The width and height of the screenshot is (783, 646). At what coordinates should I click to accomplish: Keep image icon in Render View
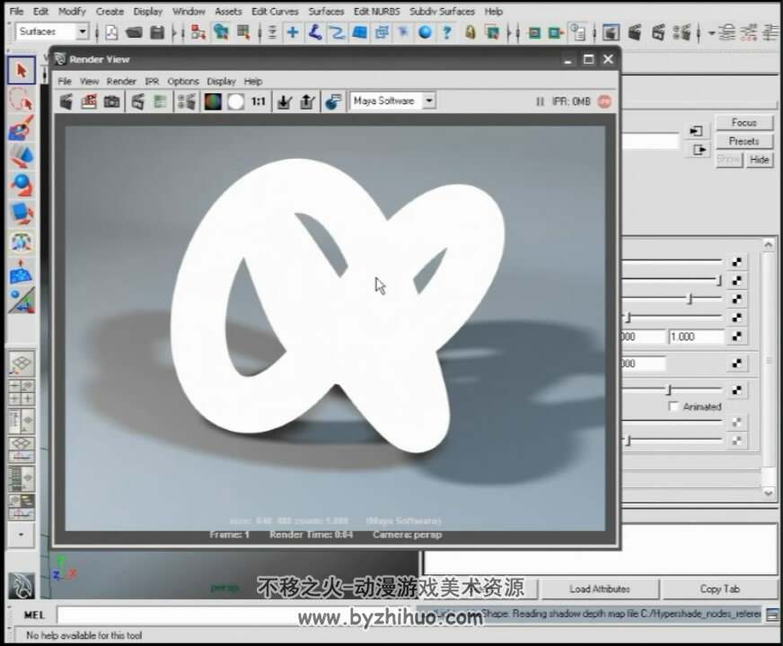[285, 101]
